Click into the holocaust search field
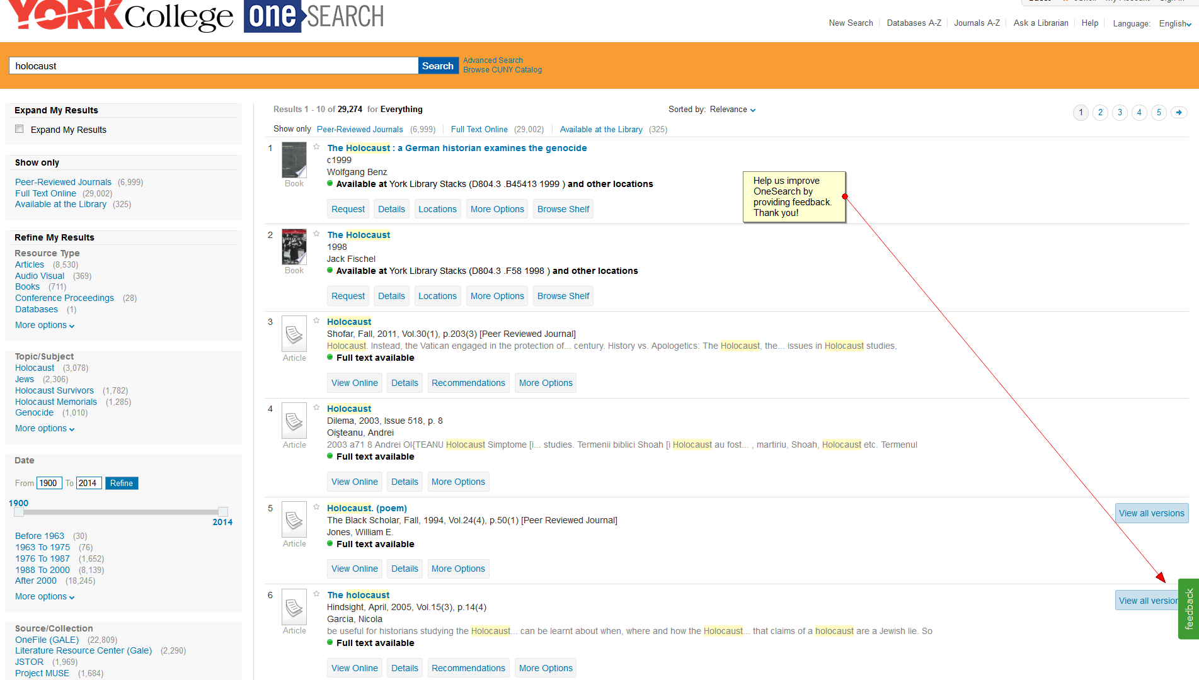Image resolution: width=1199 pixels, height=680 pixels. (214, 65)
